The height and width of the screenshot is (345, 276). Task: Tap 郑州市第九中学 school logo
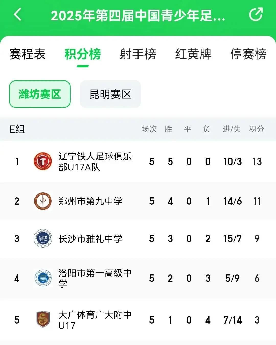pos(43,201)
